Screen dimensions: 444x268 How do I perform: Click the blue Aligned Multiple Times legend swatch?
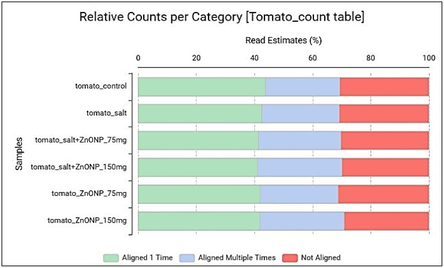point(187,258)
